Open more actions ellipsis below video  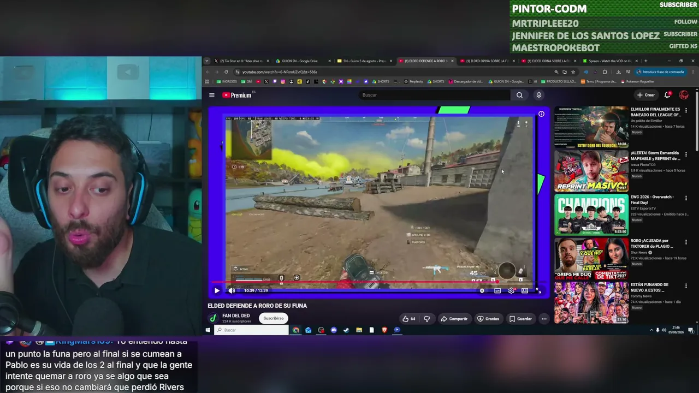544,319
